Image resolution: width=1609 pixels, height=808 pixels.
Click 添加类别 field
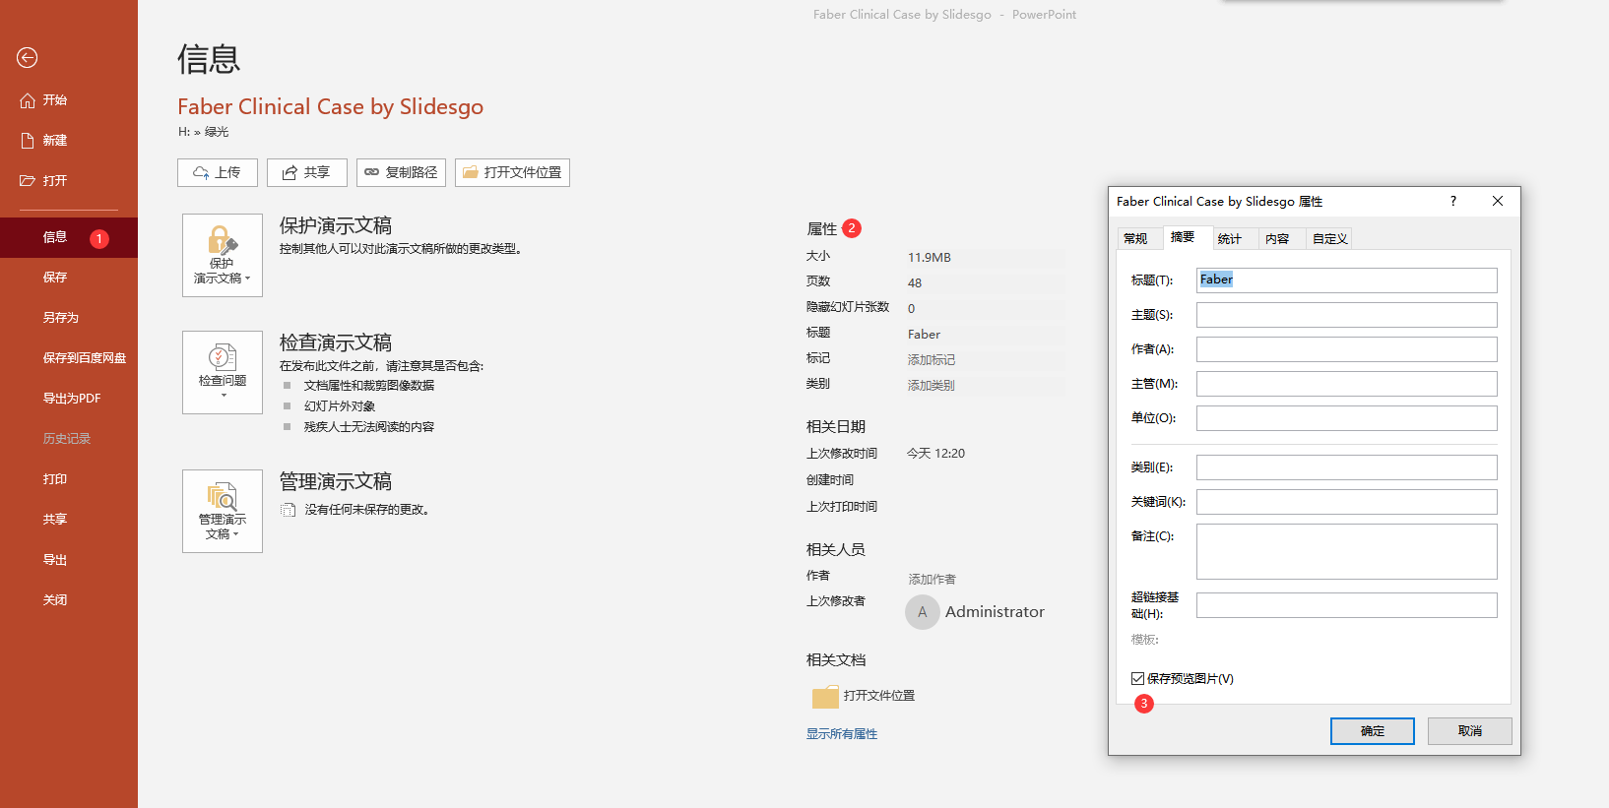[985, 386]
